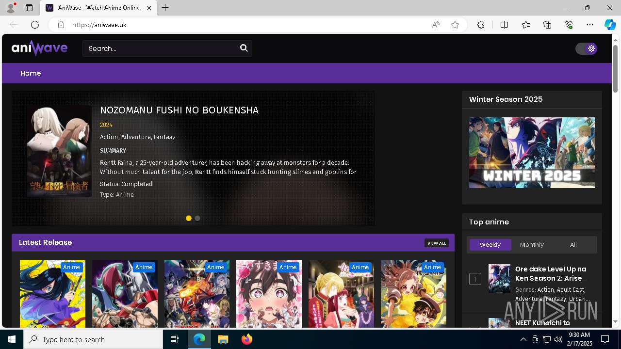Refresh the page
621x349 pixels.
tap(35, 25)
